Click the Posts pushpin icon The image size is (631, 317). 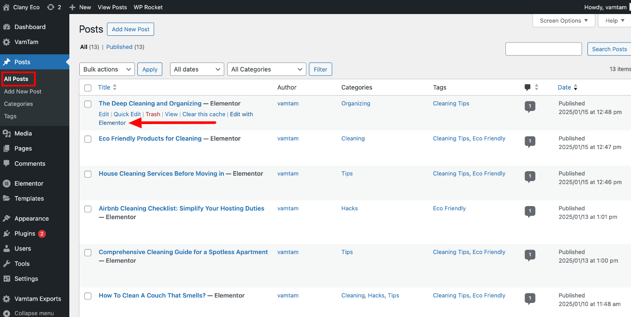pyautogui.click(x=6, y=62)
